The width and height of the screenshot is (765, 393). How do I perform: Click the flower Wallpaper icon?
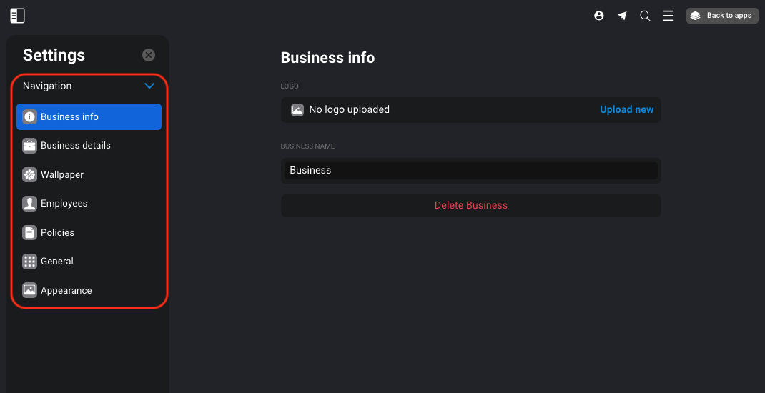point(30,174)
